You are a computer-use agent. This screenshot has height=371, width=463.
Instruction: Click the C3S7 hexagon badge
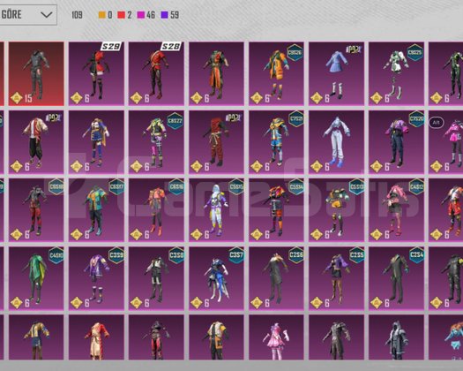(x=236, y=255)
